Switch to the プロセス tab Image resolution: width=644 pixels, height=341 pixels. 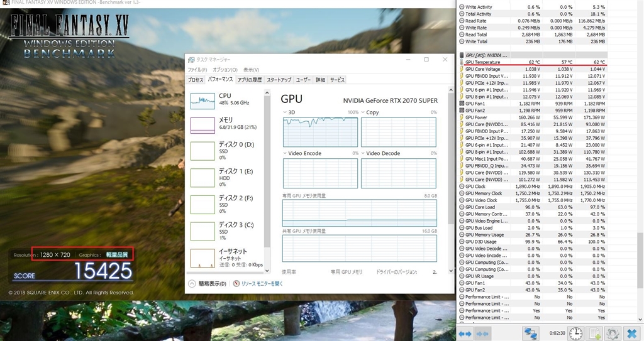(196, 80)
